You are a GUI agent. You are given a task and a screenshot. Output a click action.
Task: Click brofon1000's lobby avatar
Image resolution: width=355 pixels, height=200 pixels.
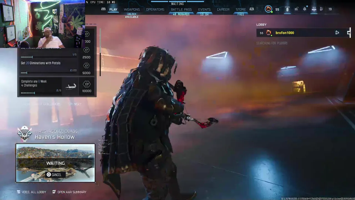click(269, 33)
